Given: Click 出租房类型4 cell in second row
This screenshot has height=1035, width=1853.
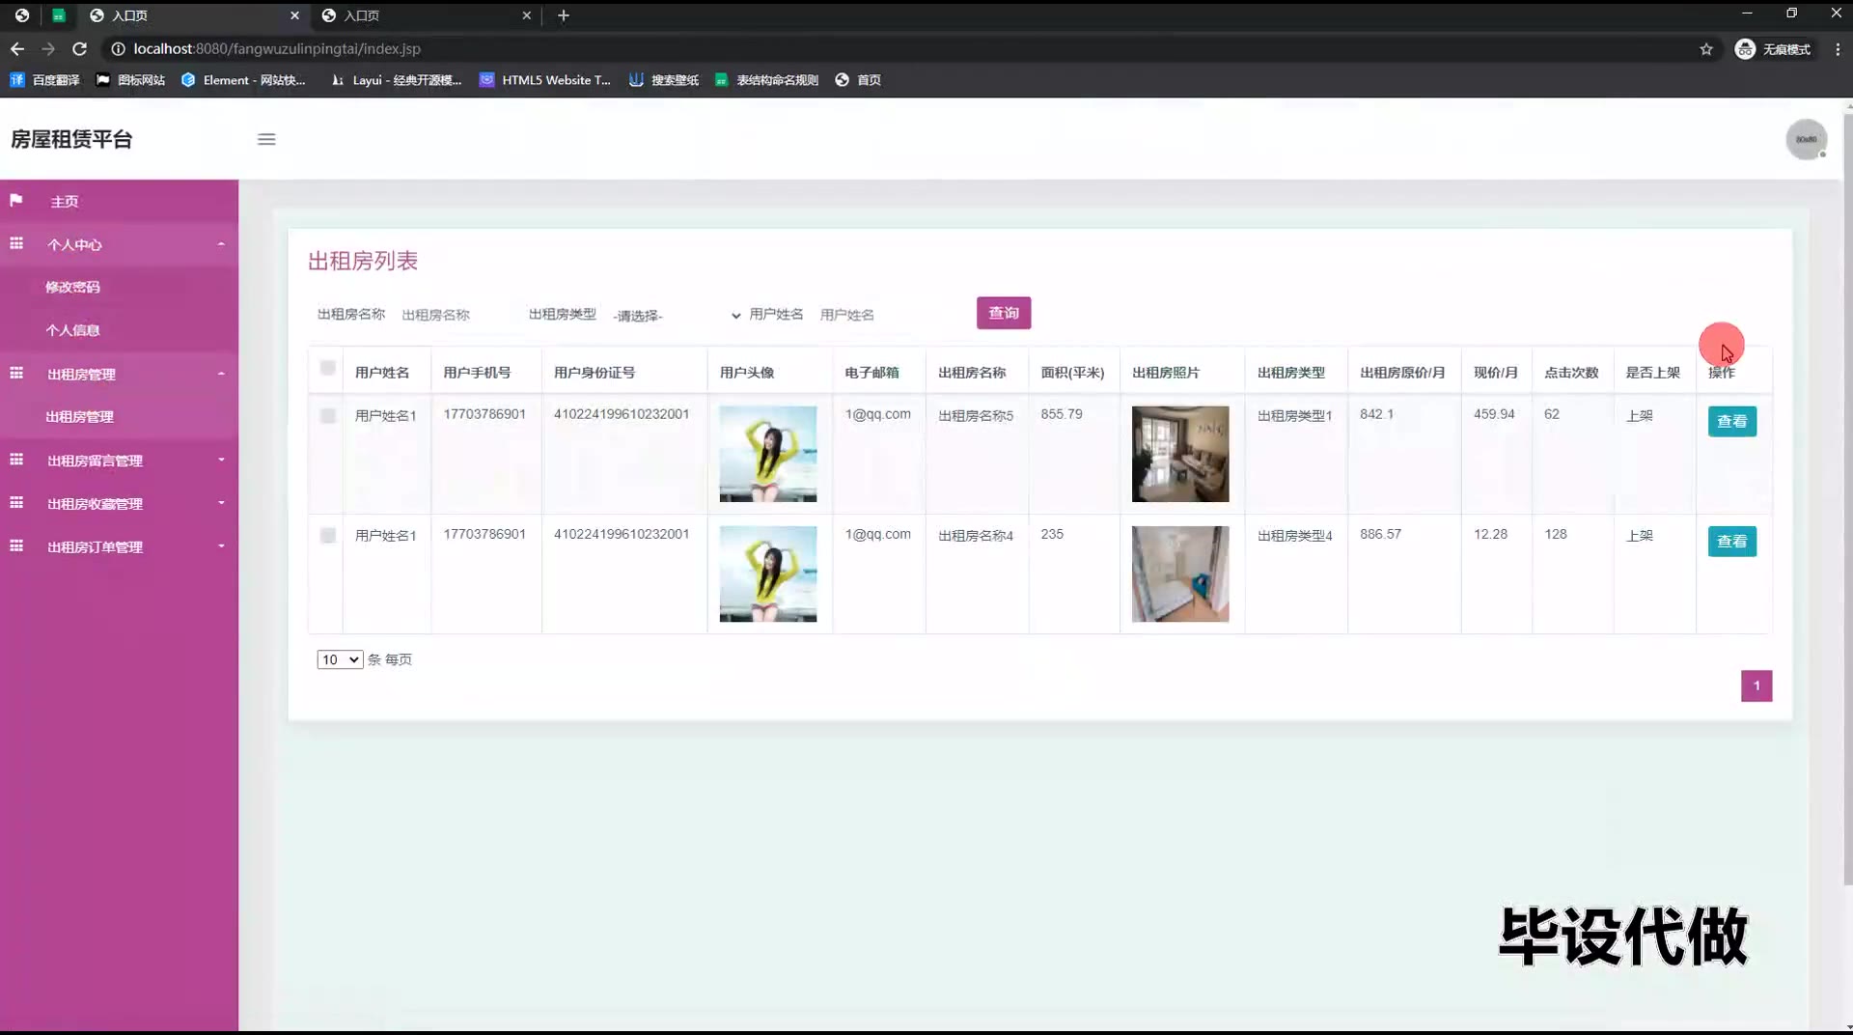Looking at the screenshot, I should coord(1294,535).
